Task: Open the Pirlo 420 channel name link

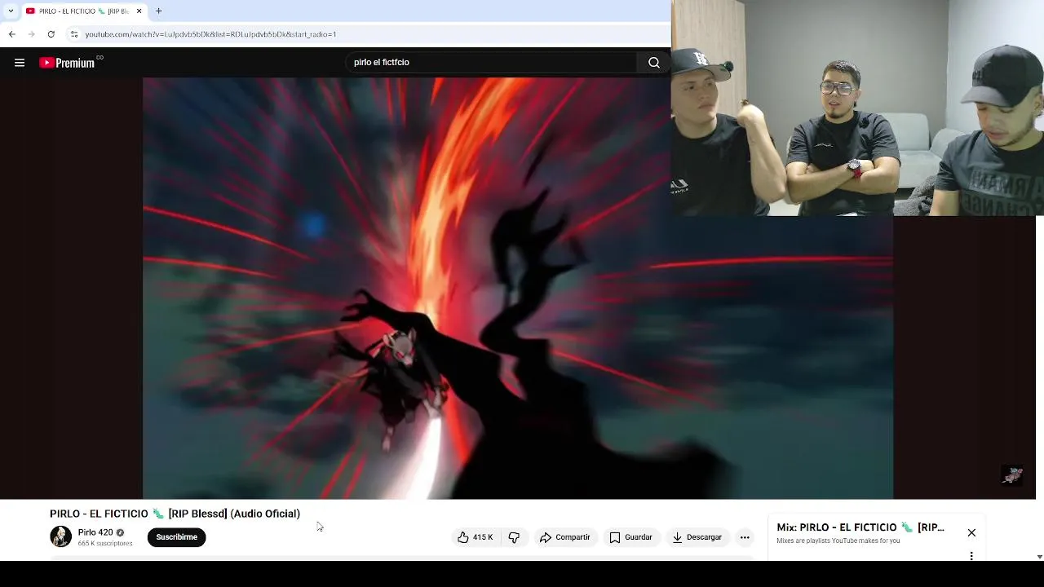Action: tap(95, 532)
